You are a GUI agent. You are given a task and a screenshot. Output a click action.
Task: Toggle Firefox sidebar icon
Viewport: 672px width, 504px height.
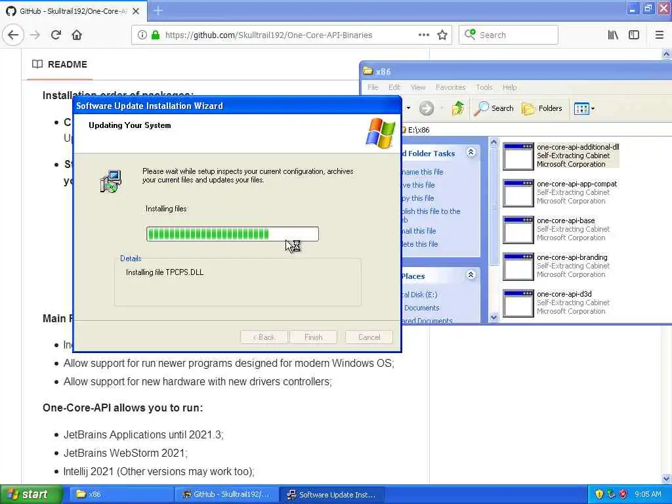point(634,35)
